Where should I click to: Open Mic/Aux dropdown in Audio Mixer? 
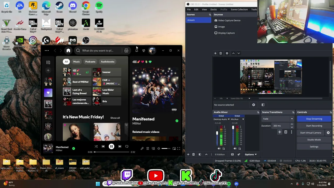243,119
